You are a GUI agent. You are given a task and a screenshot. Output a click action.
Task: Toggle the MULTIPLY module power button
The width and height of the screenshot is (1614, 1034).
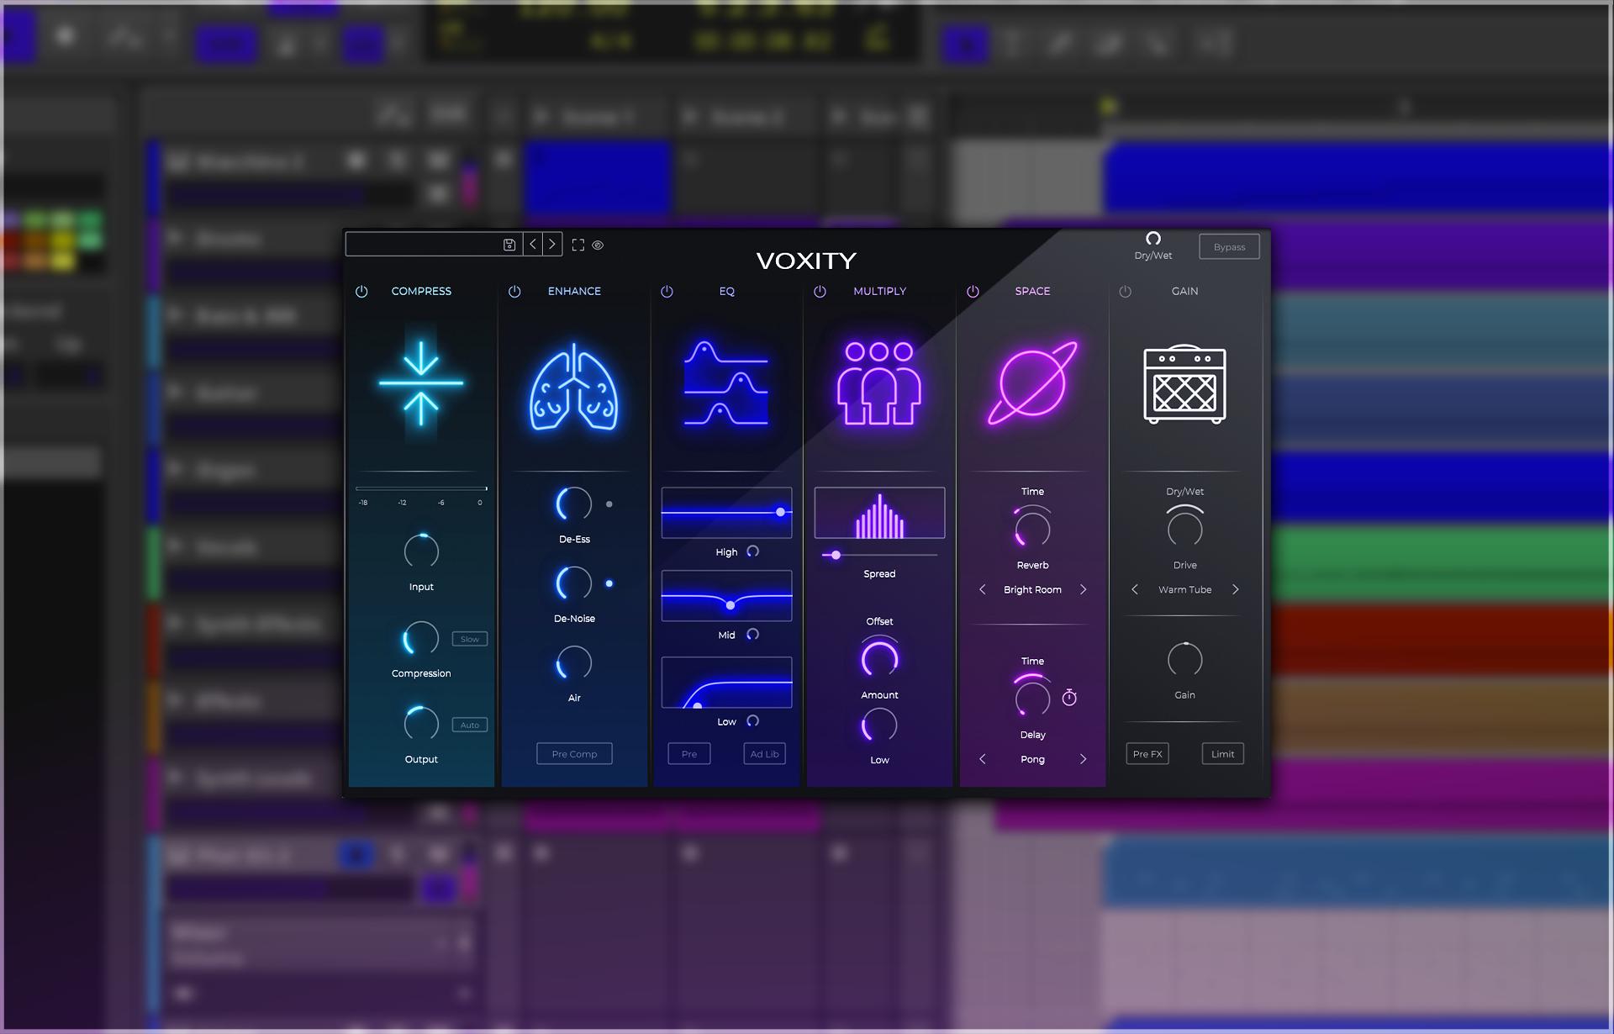[820, 292]
